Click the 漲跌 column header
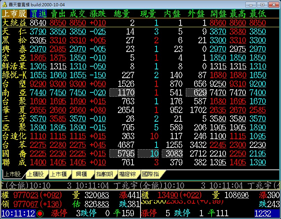 (98, 14)
